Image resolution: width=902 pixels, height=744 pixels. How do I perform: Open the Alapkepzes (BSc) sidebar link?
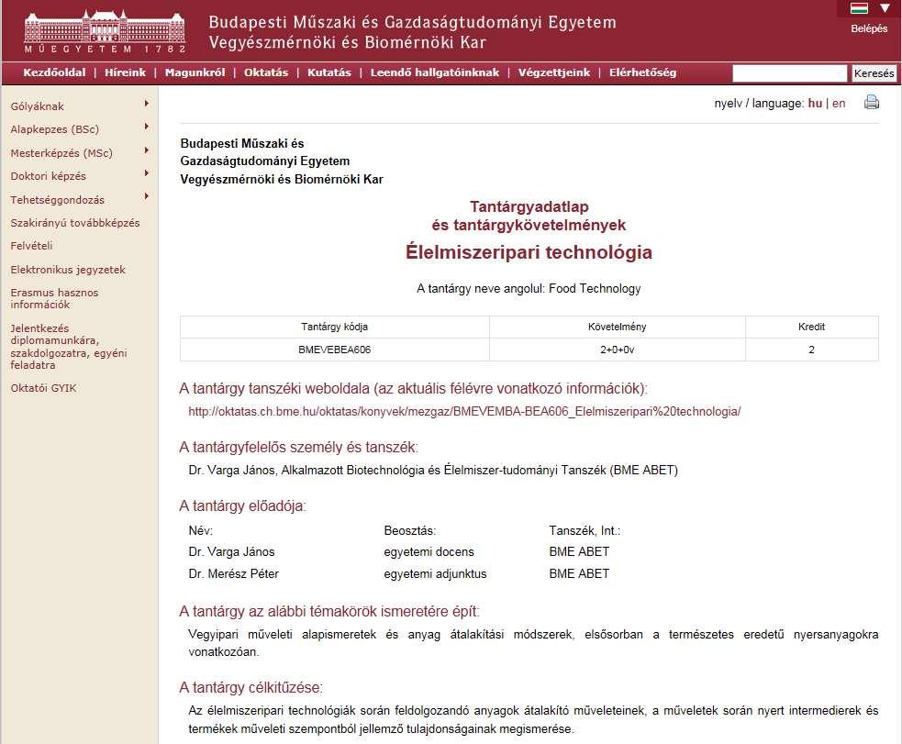tap(55, 129)
